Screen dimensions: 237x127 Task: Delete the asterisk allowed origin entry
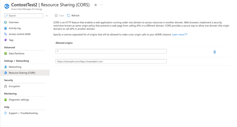point(214,52)
